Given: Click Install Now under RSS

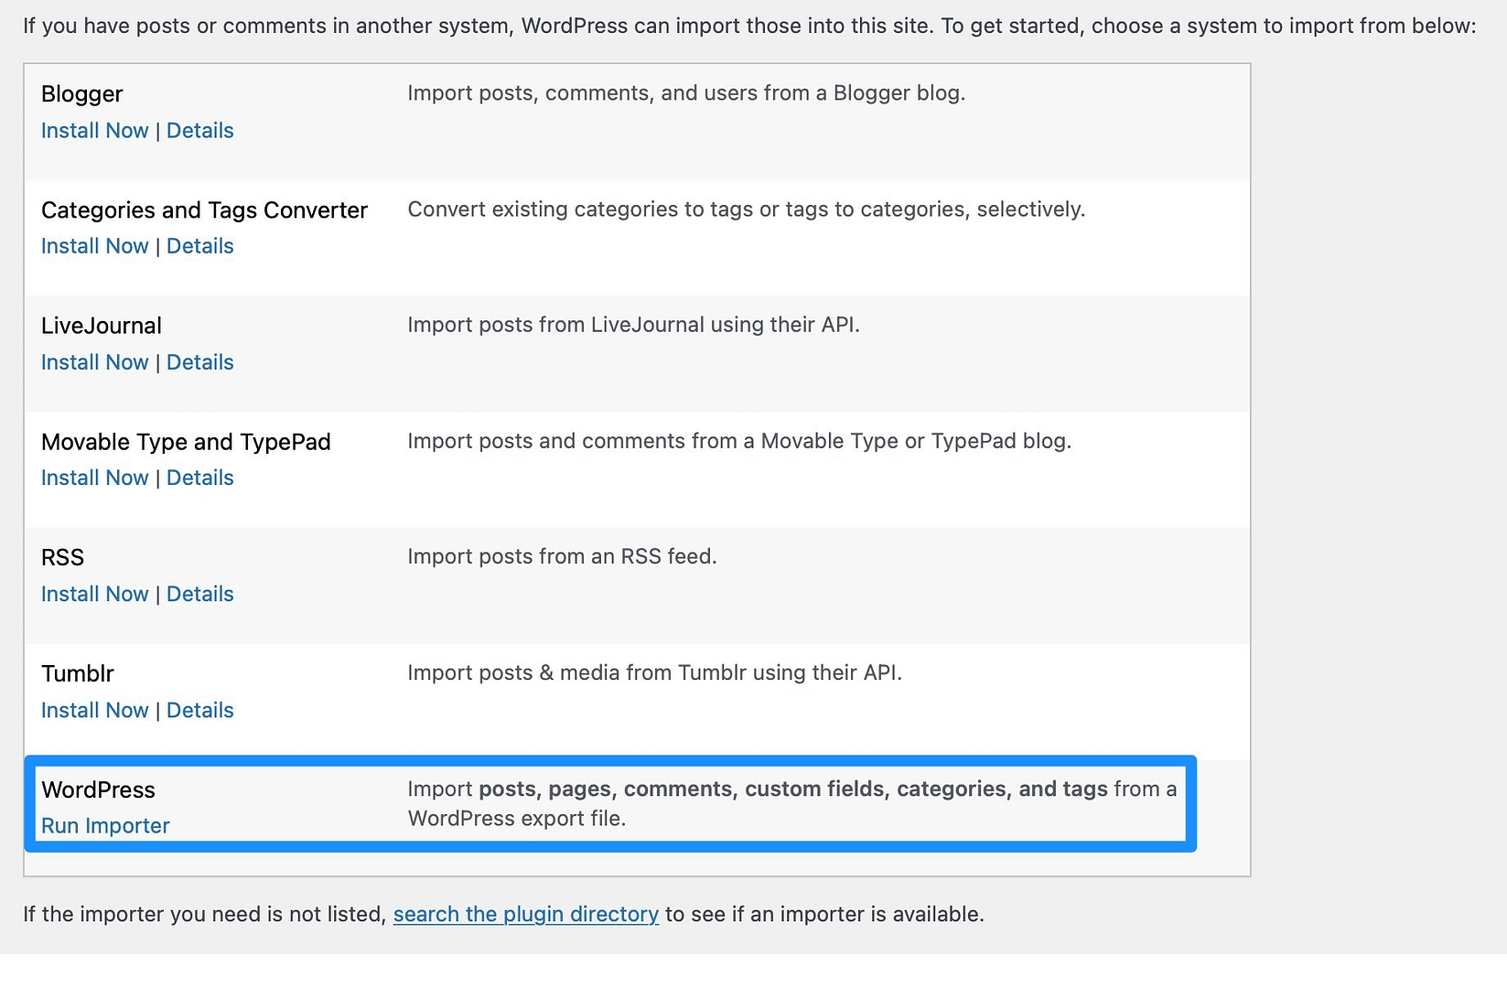Looking at the screenshot, I should pos(94,594).
